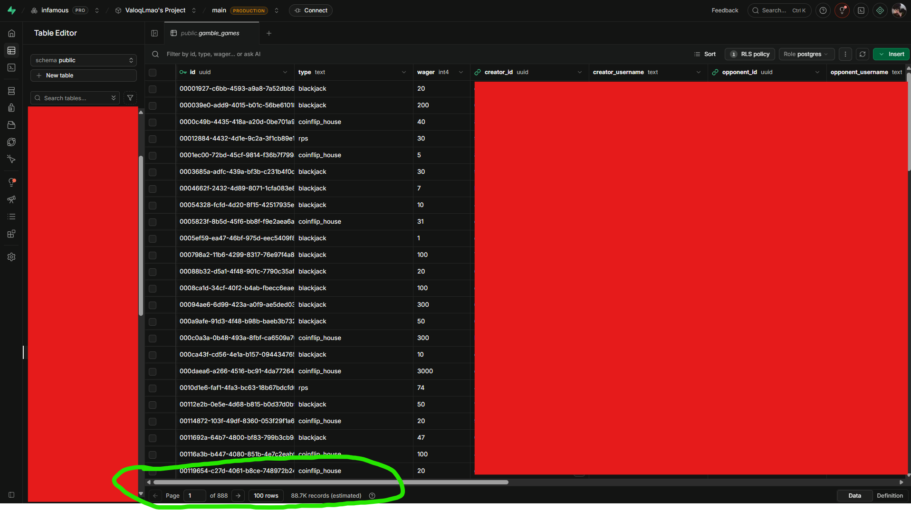Click the horizontal table scrollbar
This screenshot has width=911, height=510.
(331, 482)
